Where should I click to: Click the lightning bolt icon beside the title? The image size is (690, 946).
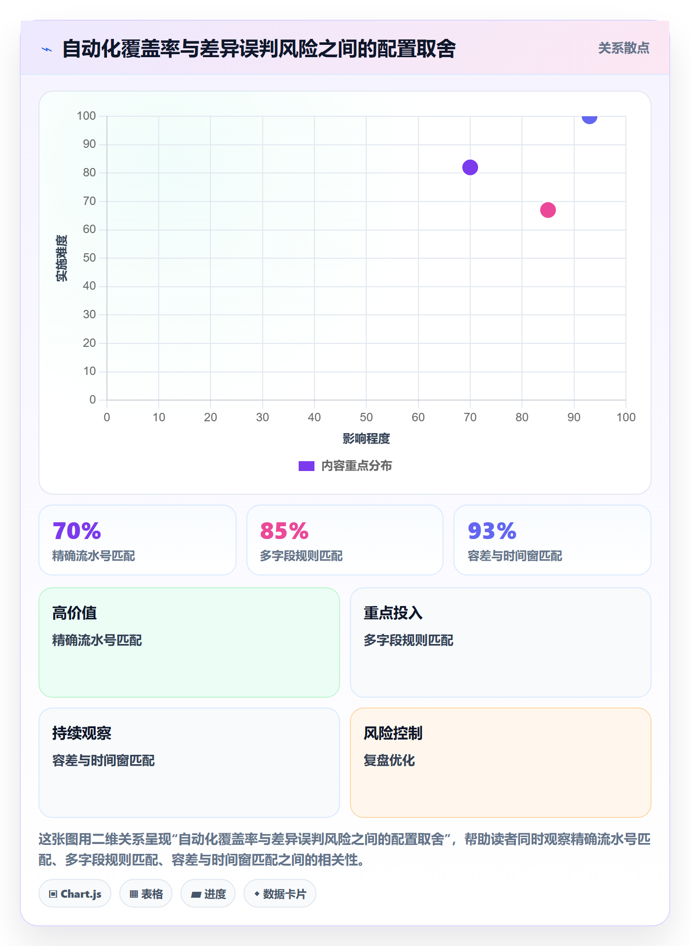(x=47, y=49)
